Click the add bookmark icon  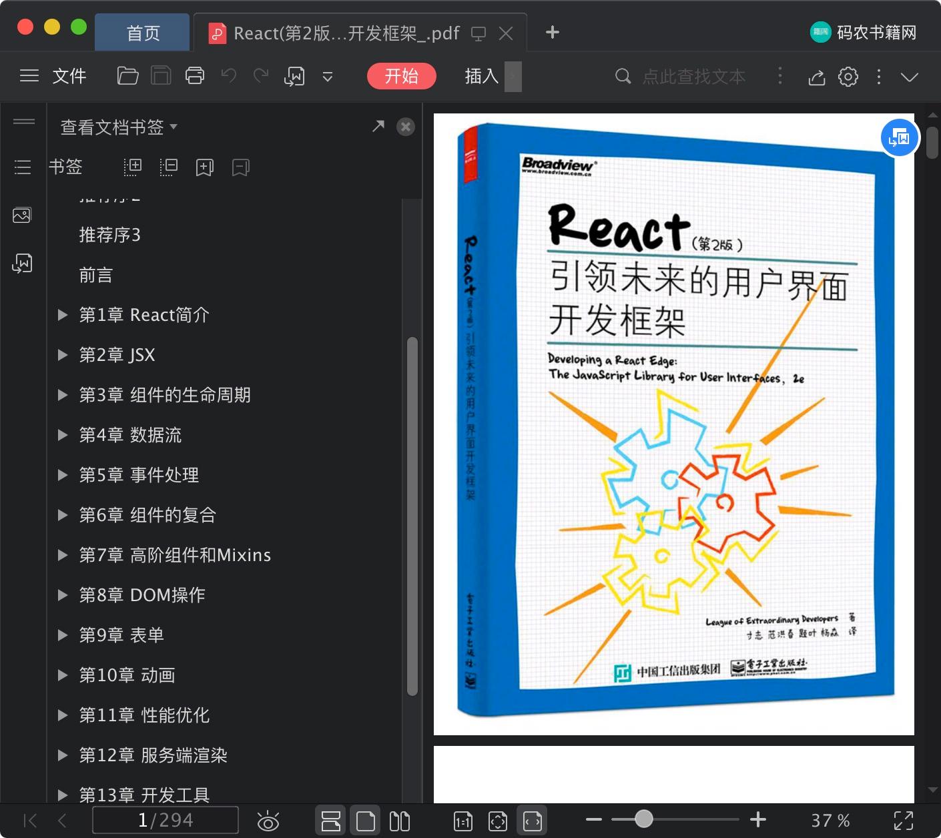point(204,167)
